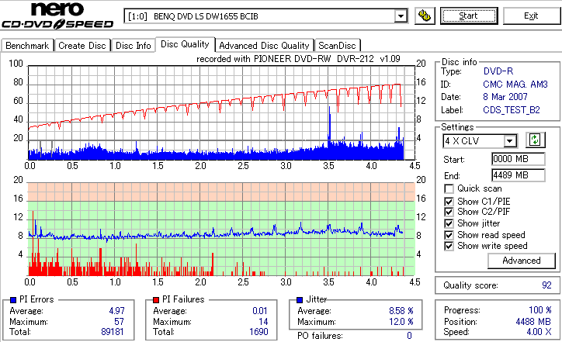Image resolution: width=562 pixels, height=342 pixels.
Task: Switch to the ScanDisc tab
Action: 337,46
